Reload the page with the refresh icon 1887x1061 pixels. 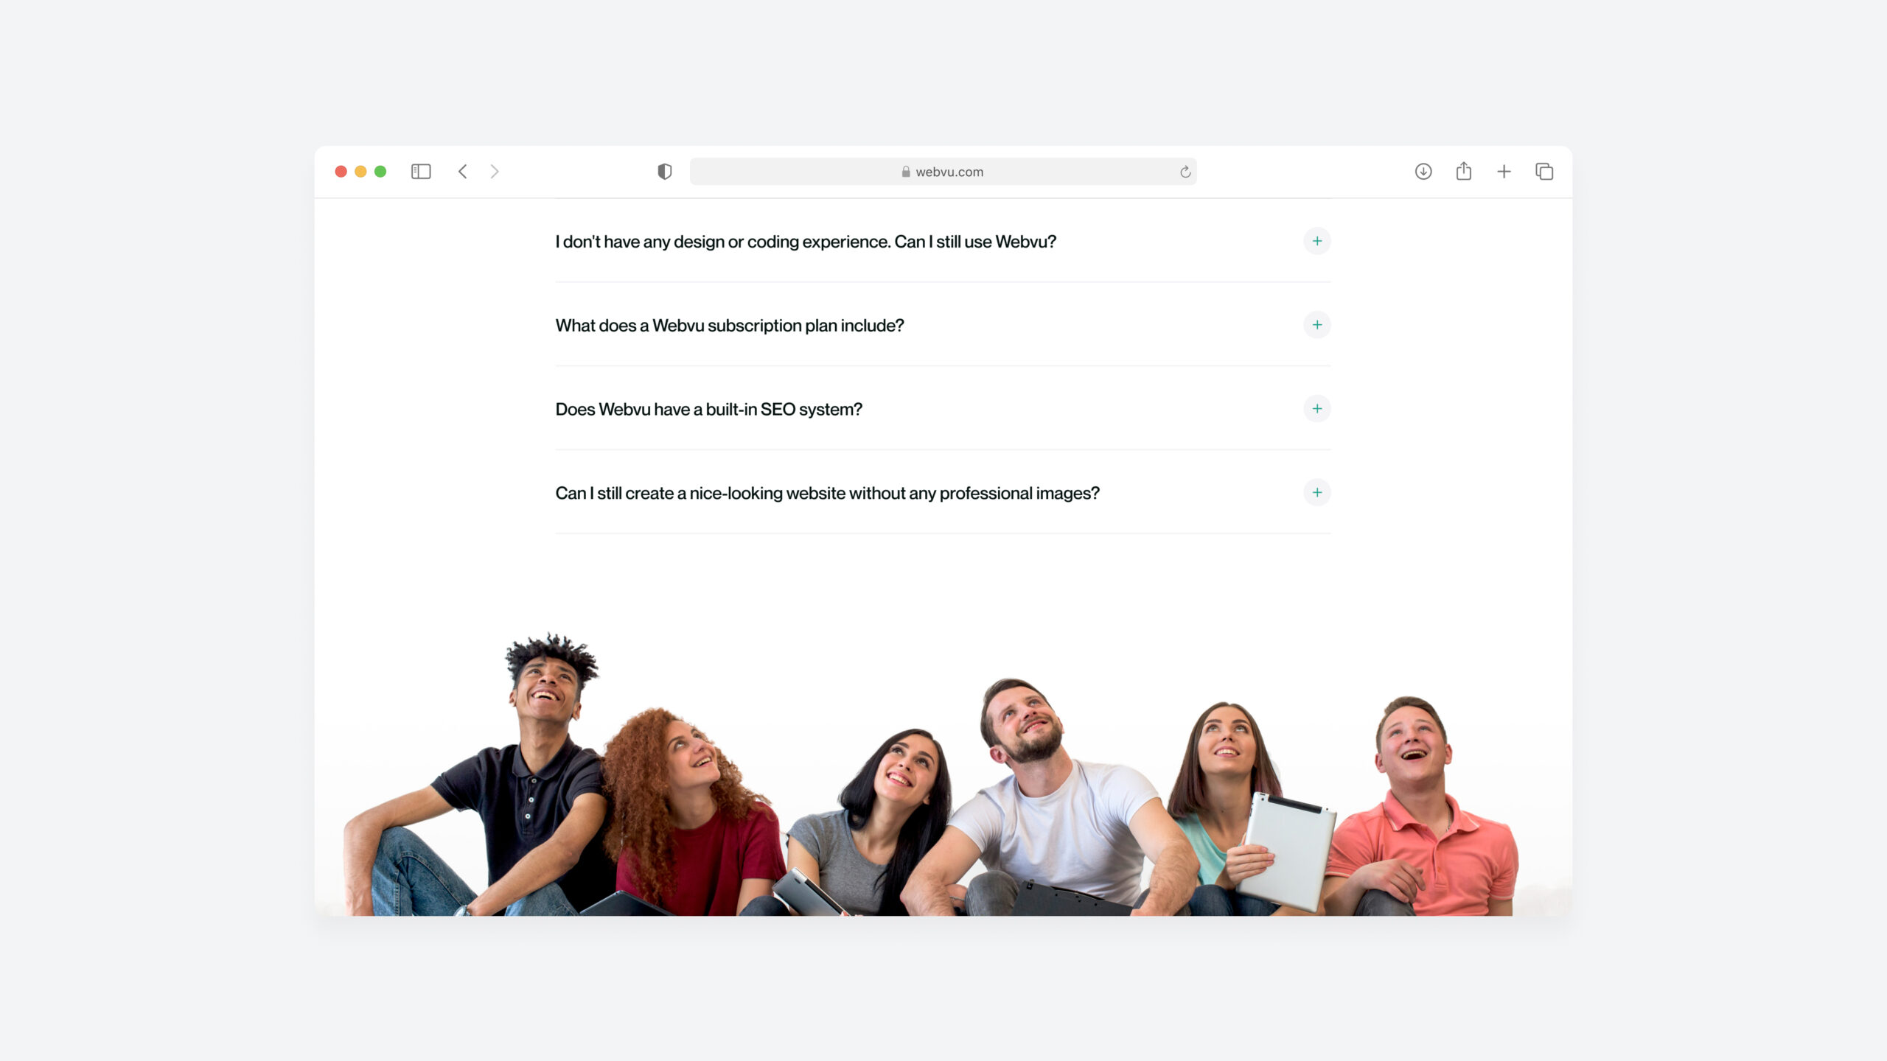[1185, 172]
